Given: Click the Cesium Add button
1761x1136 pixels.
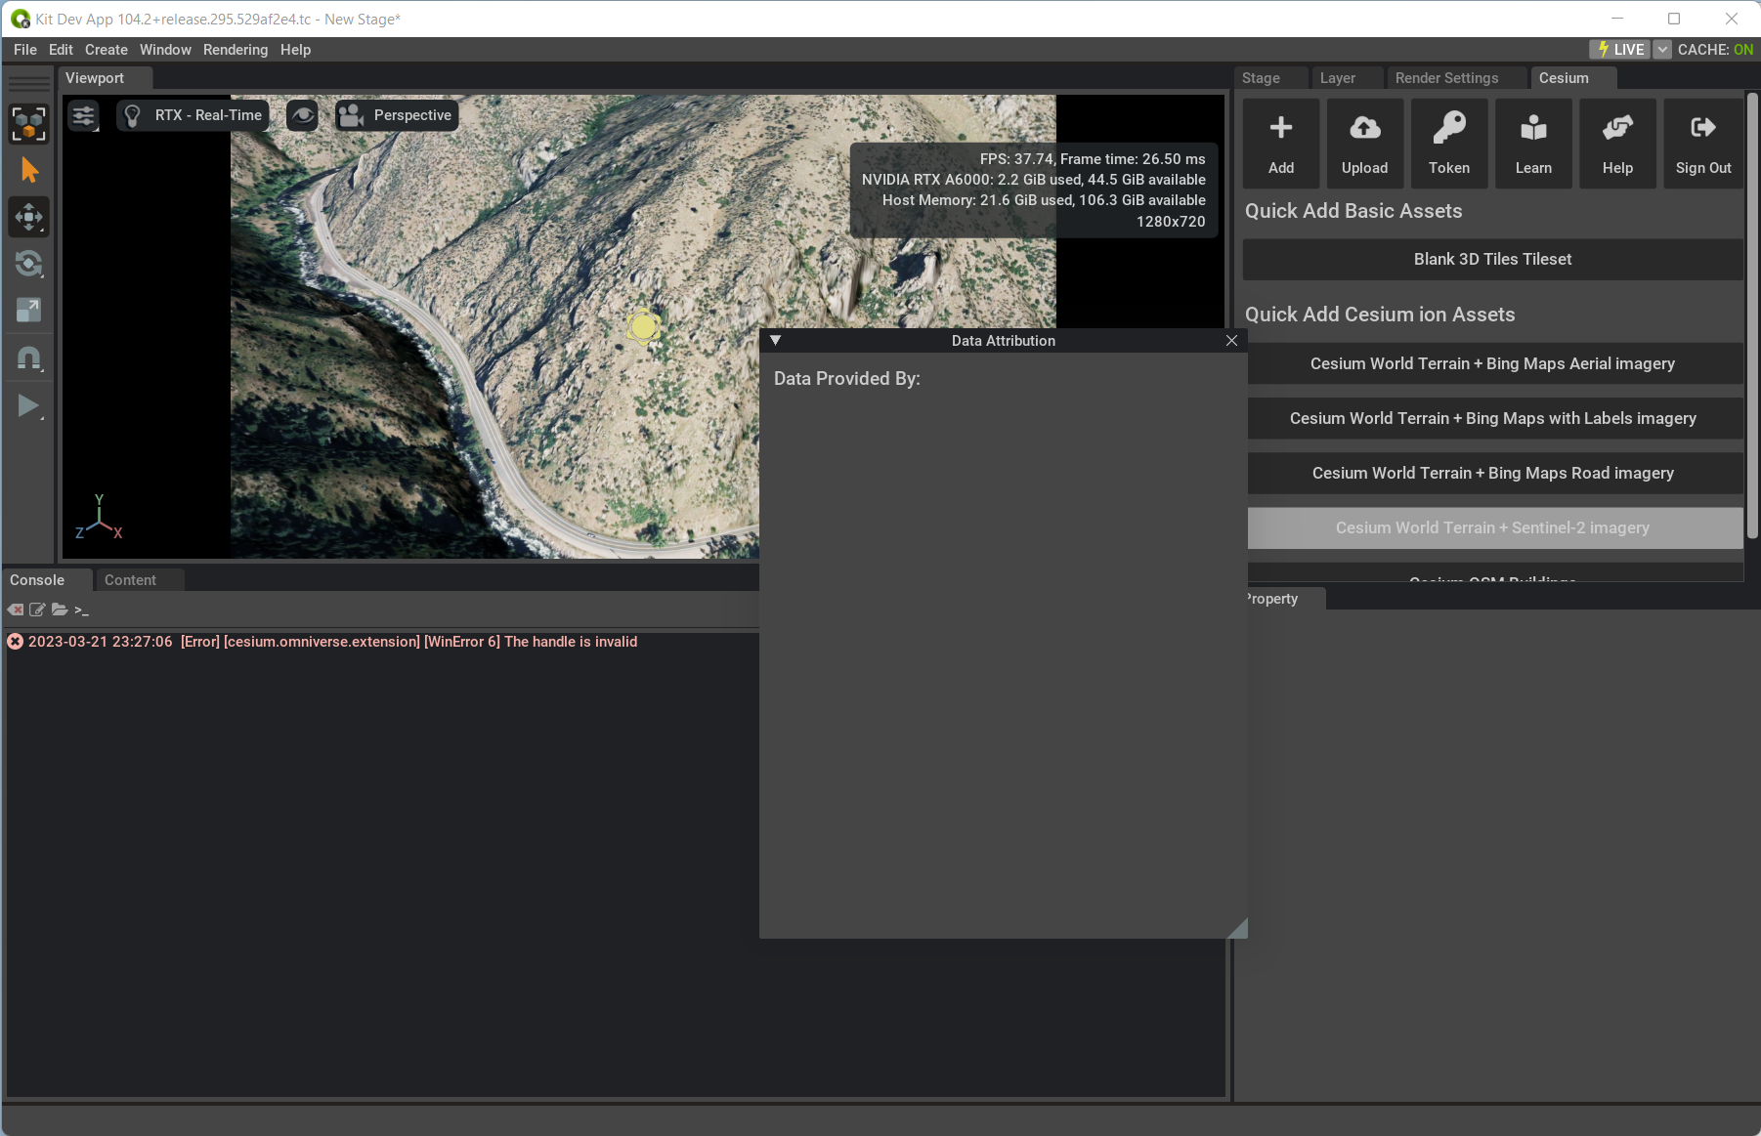Looking at the screenshot, I should tap(1281, 144).
